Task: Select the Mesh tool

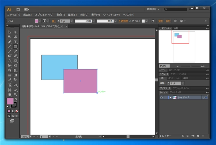Action: tap(10, 75)
